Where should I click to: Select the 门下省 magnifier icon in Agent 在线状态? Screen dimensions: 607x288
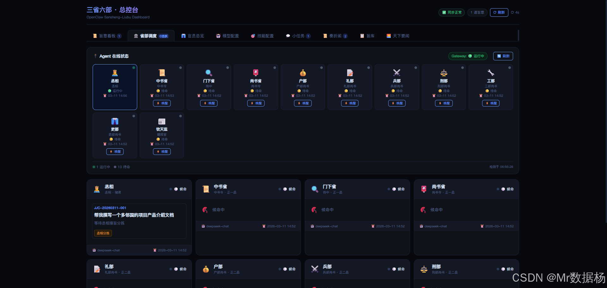[209, 73]
